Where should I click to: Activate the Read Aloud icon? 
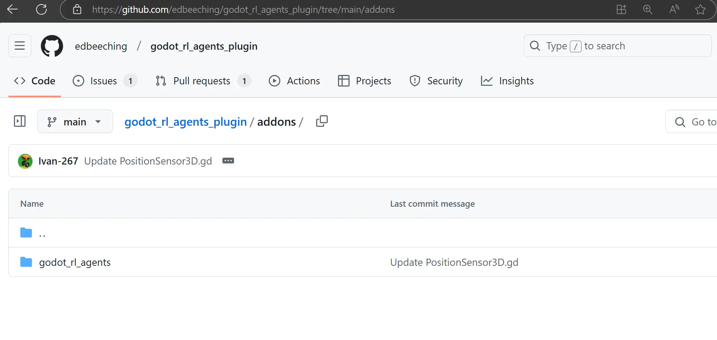(674, 9)
